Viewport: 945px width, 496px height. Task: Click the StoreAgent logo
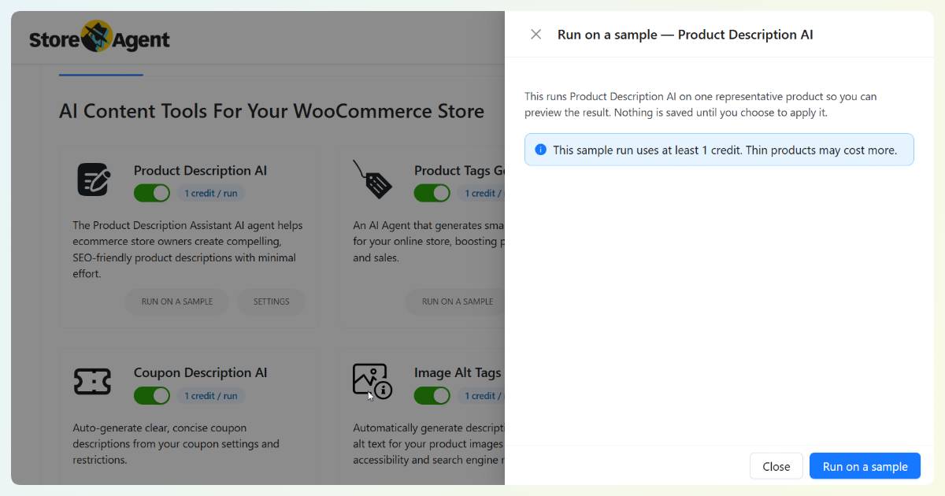[x=99, y=37]
